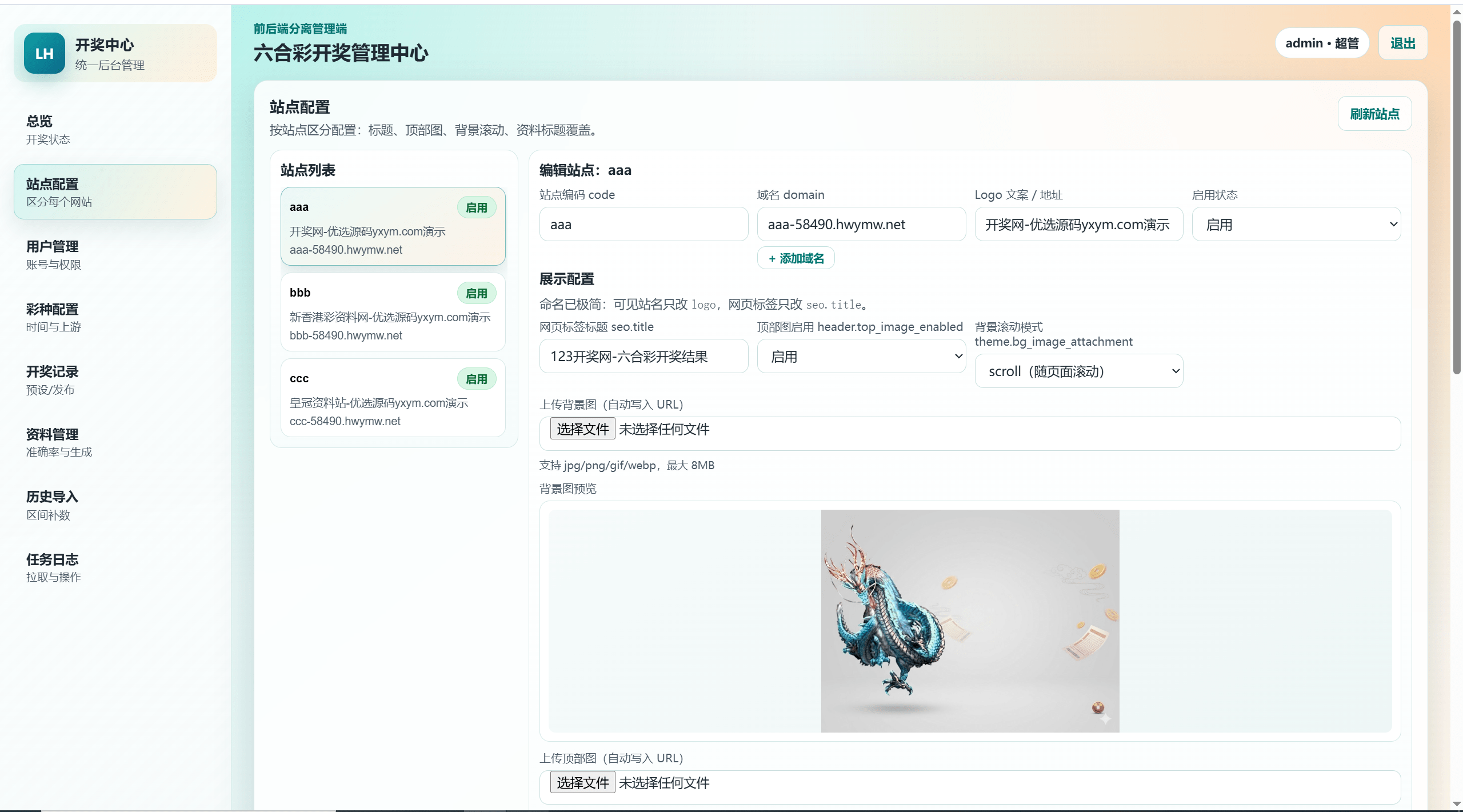Viewport: 1463px width, 812px height.
Task: Click 选择文件 for background image upload
Action: pos(582,429)
